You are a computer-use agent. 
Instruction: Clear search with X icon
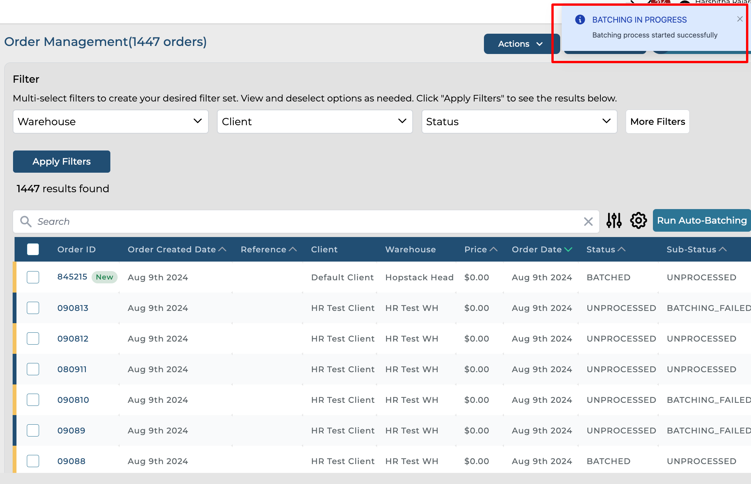[x=588, y=221]
